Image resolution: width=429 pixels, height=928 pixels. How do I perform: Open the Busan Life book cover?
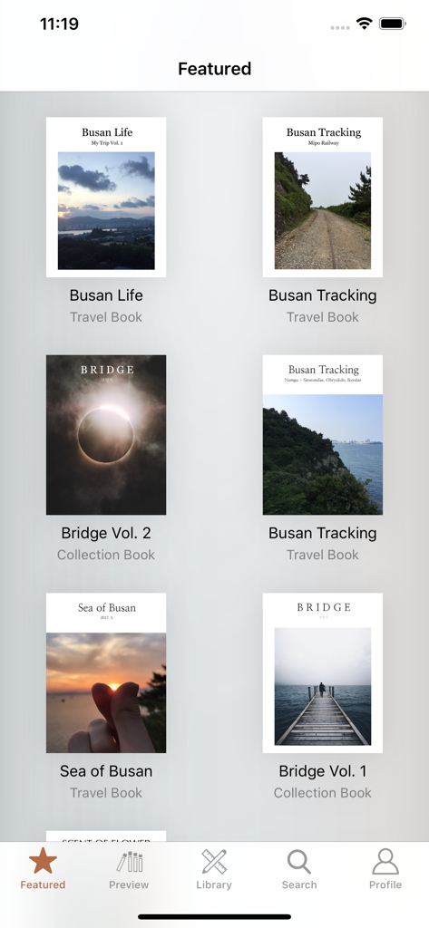[x=106, y=197]
